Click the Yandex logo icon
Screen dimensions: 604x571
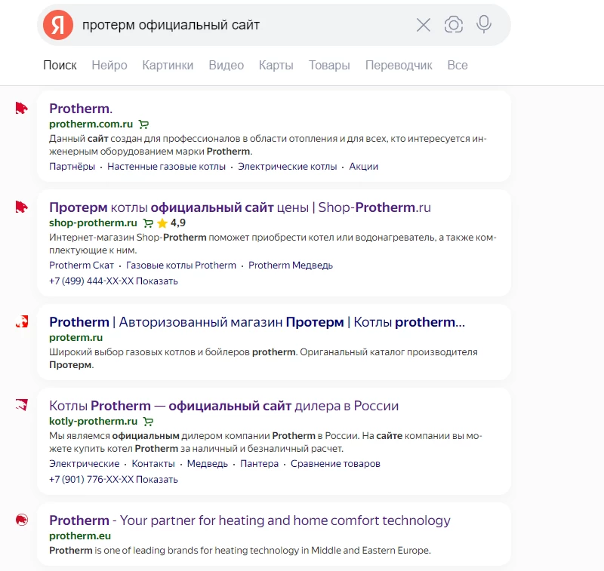click(58, 25)
